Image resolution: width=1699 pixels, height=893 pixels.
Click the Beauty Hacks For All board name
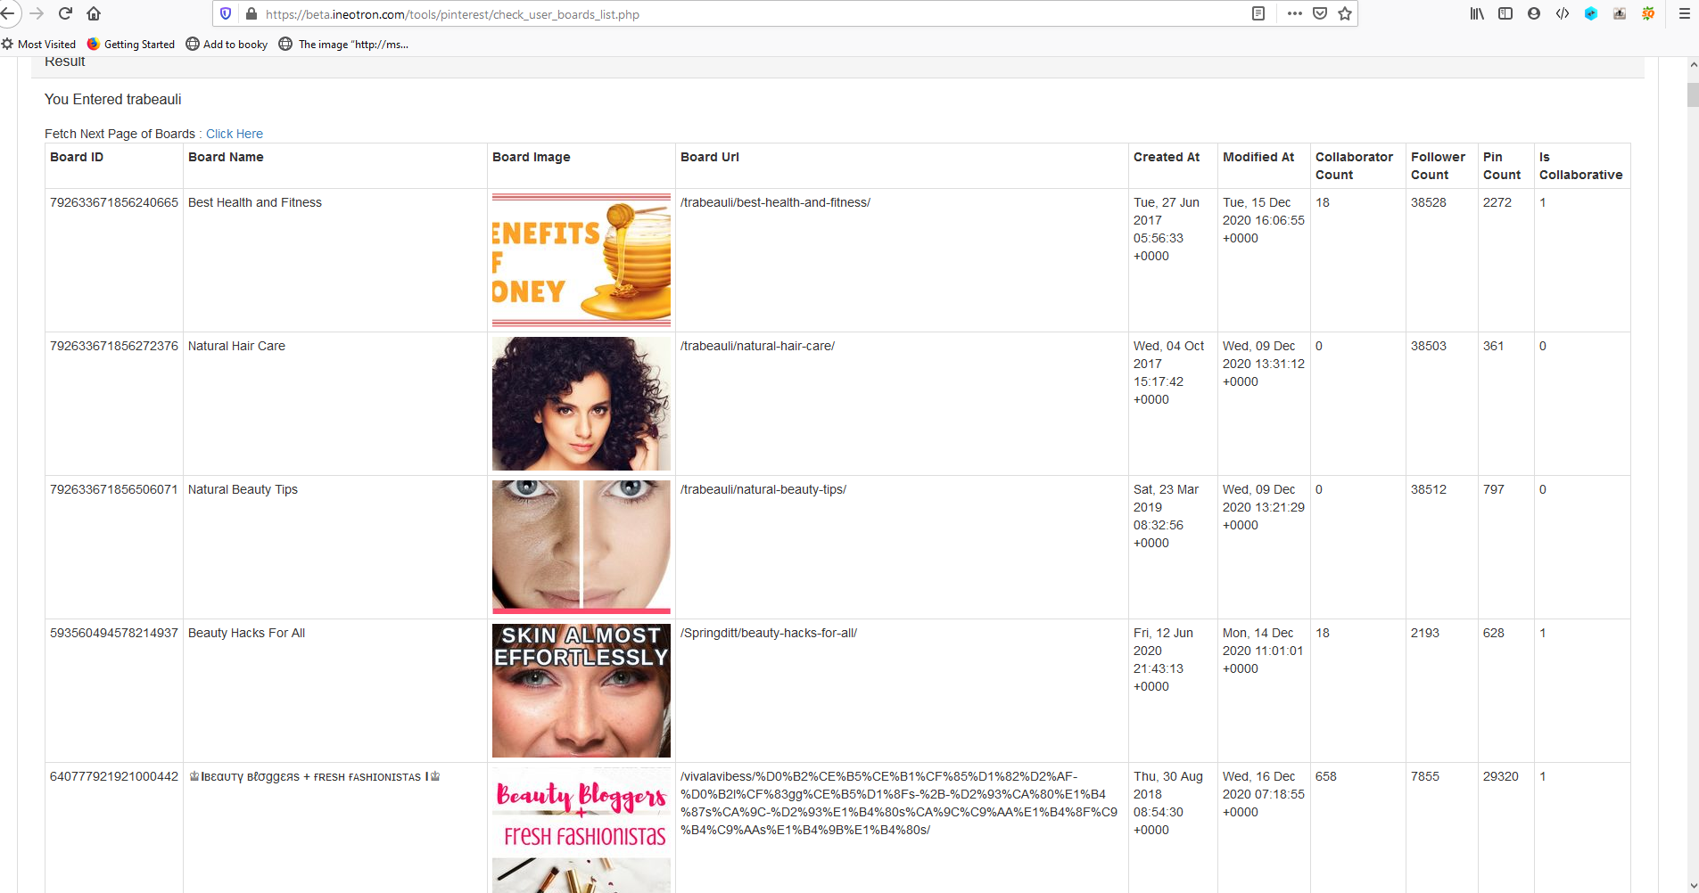(246, 633)
